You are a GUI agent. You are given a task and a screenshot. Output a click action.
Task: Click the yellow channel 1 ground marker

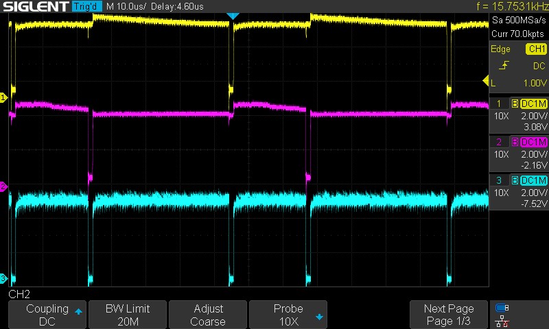click(x=3, y=98)
